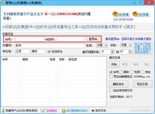
Task: Click the 导出文档 button
Action: (142, 84)
